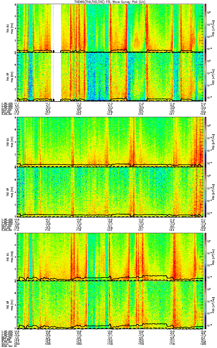Click the color bar beside THD B-perpendicular spectrogram
Screen dimensions: 217x348
tap(206, 142)
